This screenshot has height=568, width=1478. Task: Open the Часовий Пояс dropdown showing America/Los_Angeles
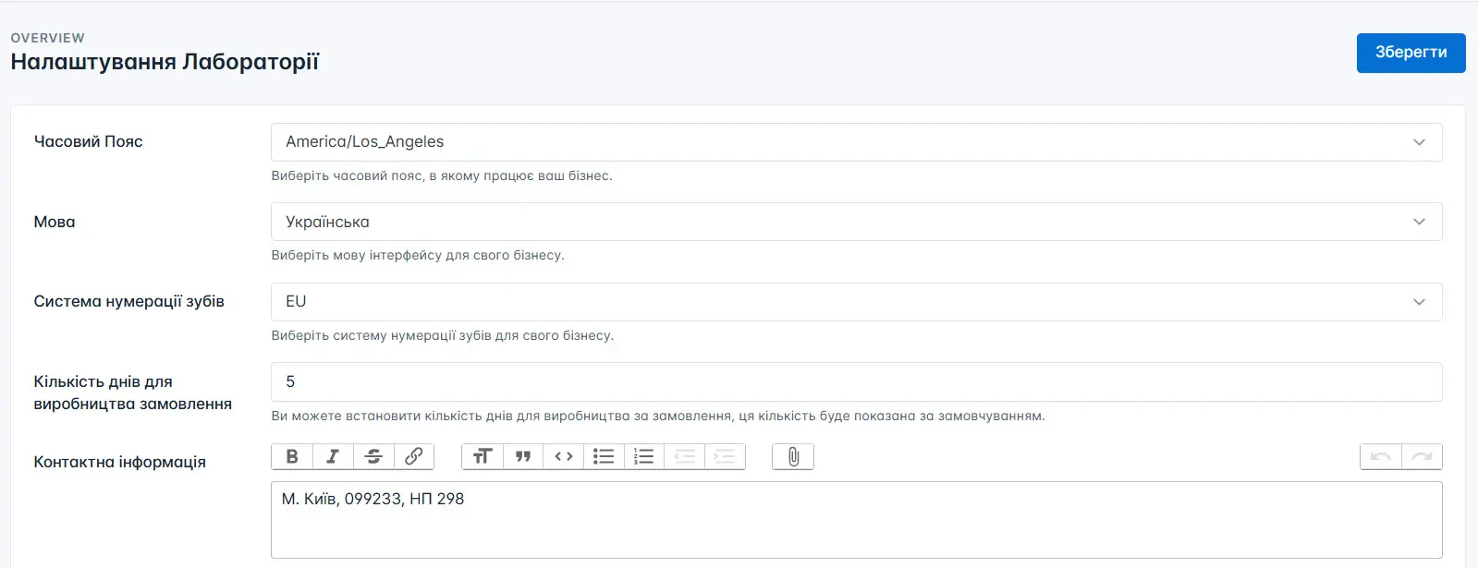coord(856,142)
